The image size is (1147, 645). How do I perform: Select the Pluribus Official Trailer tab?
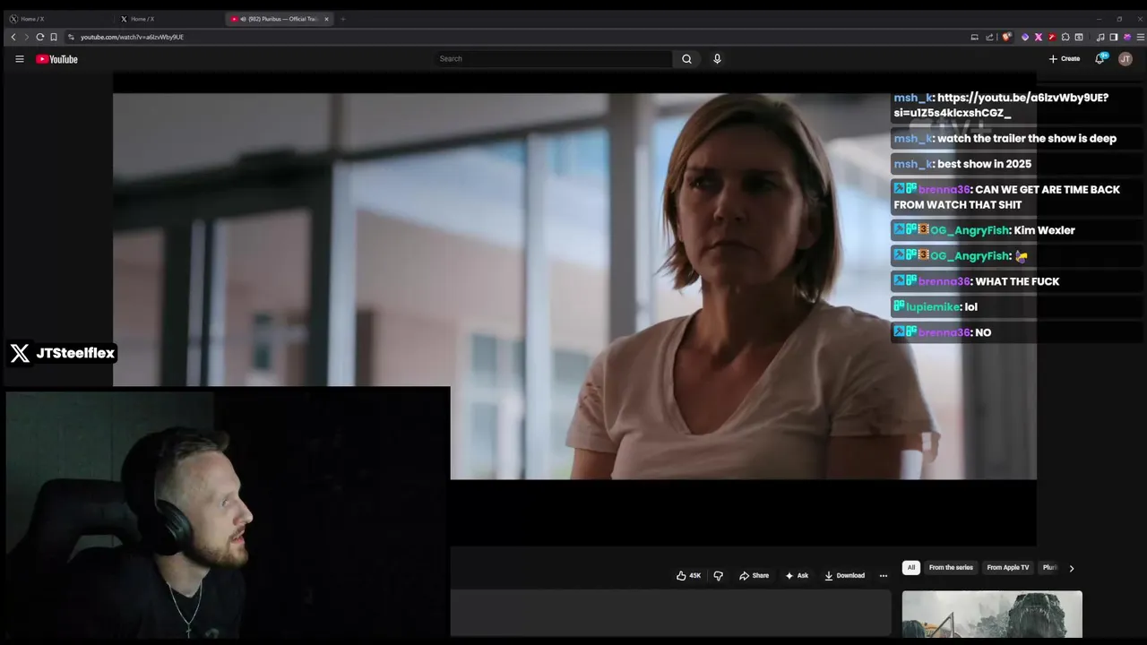280,19
